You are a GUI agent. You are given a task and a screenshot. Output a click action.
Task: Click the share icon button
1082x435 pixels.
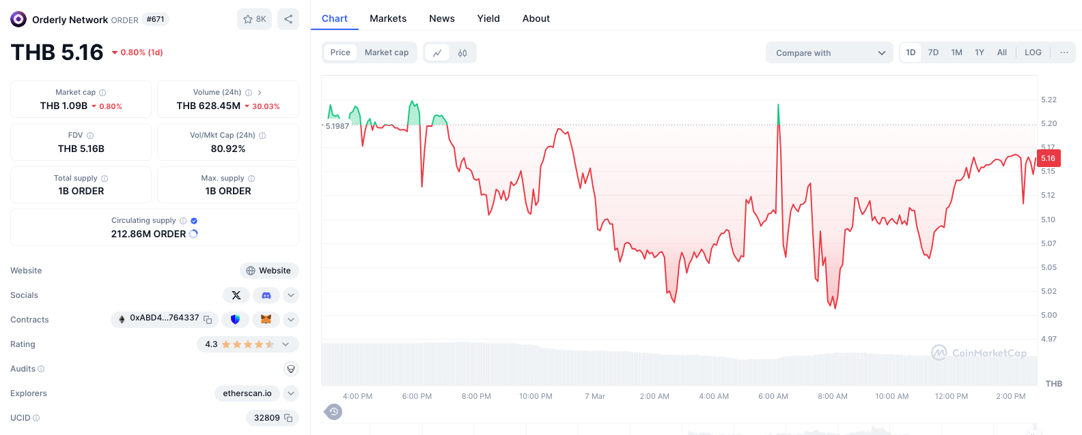click(x=288, y=19)
